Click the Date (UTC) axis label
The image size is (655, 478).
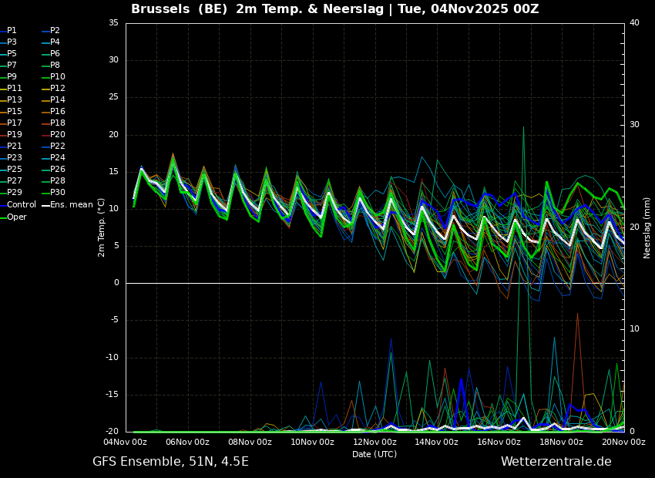[x=375, y=454]
